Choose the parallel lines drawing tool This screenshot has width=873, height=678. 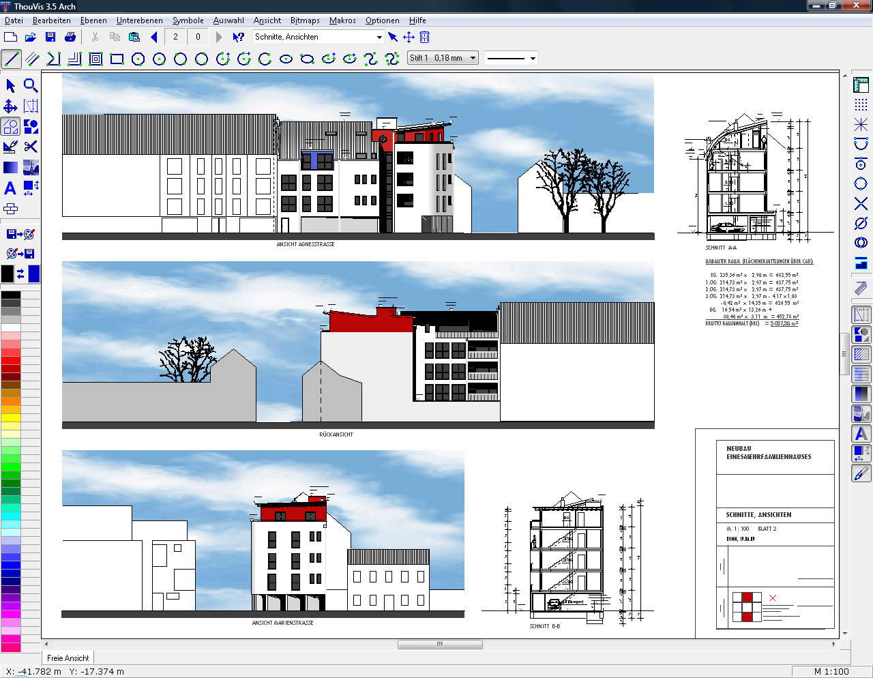[x=32, y=59]
